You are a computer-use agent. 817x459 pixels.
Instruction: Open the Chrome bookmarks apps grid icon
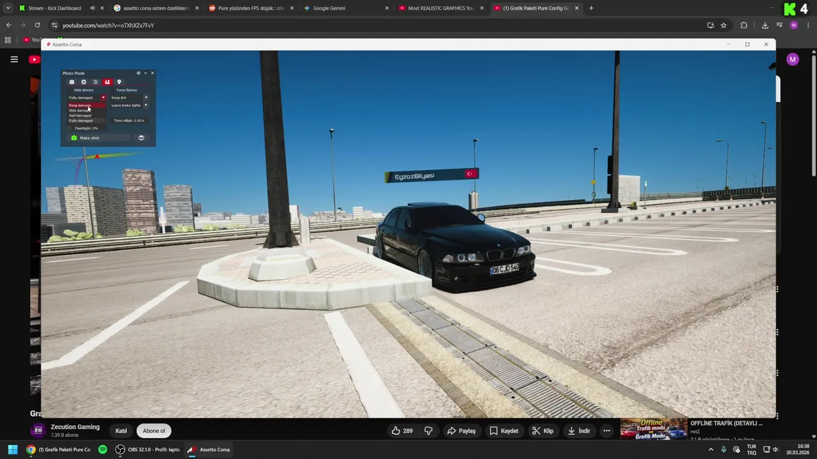(x=8, y=40)
